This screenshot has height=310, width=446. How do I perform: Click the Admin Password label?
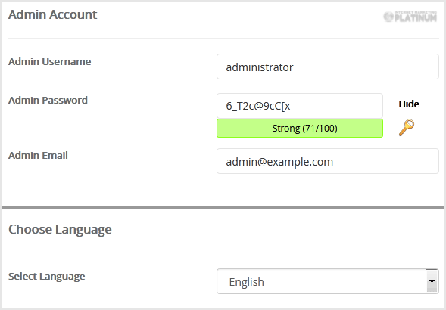(48, 101)
